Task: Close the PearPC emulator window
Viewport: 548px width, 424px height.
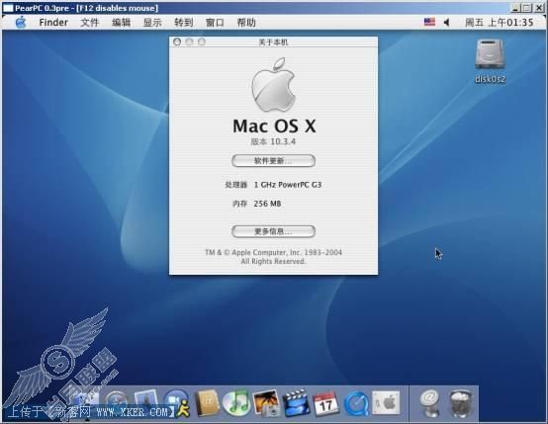Action: point(539,8)
